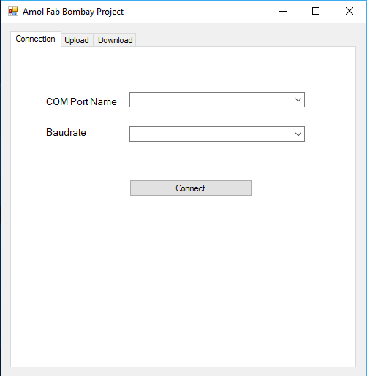
Task: Click the Amol Fab Bombay Project title text
Action: 73,12
